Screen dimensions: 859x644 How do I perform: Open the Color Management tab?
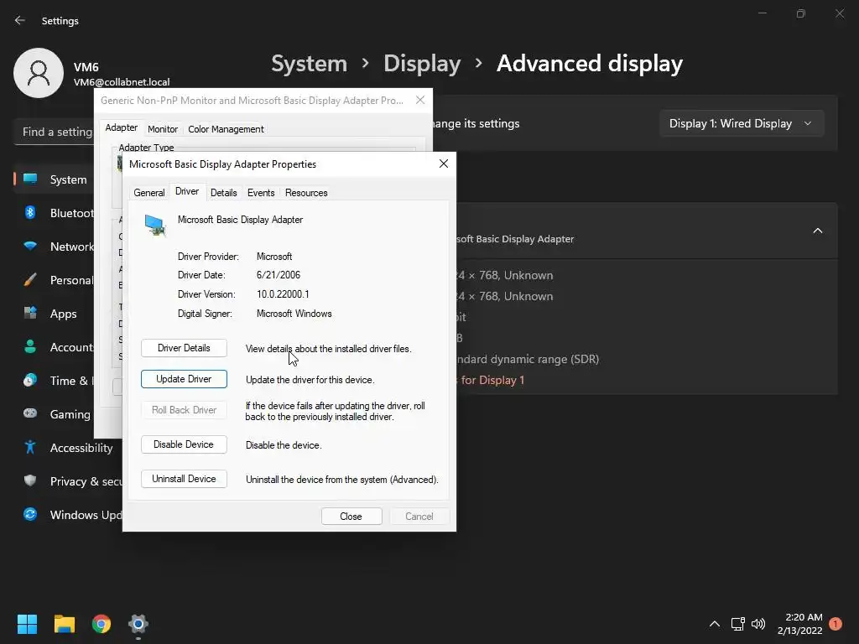pos(226,129)
